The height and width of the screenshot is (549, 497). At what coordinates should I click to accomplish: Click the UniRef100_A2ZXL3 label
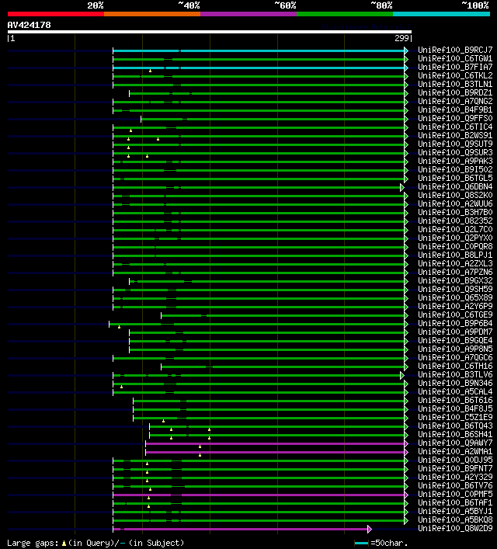(x=455, y=263)
